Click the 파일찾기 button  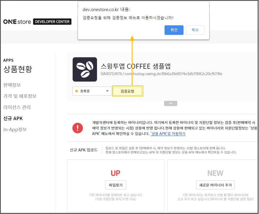(x=116, y=185)
